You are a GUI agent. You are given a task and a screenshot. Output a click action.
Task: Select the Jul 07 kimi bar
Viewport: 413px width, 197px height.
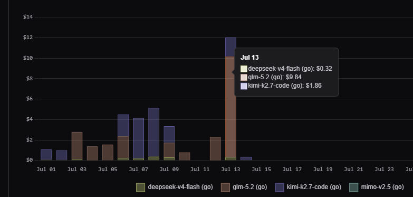pyautogui.click(x=138, y=138)
